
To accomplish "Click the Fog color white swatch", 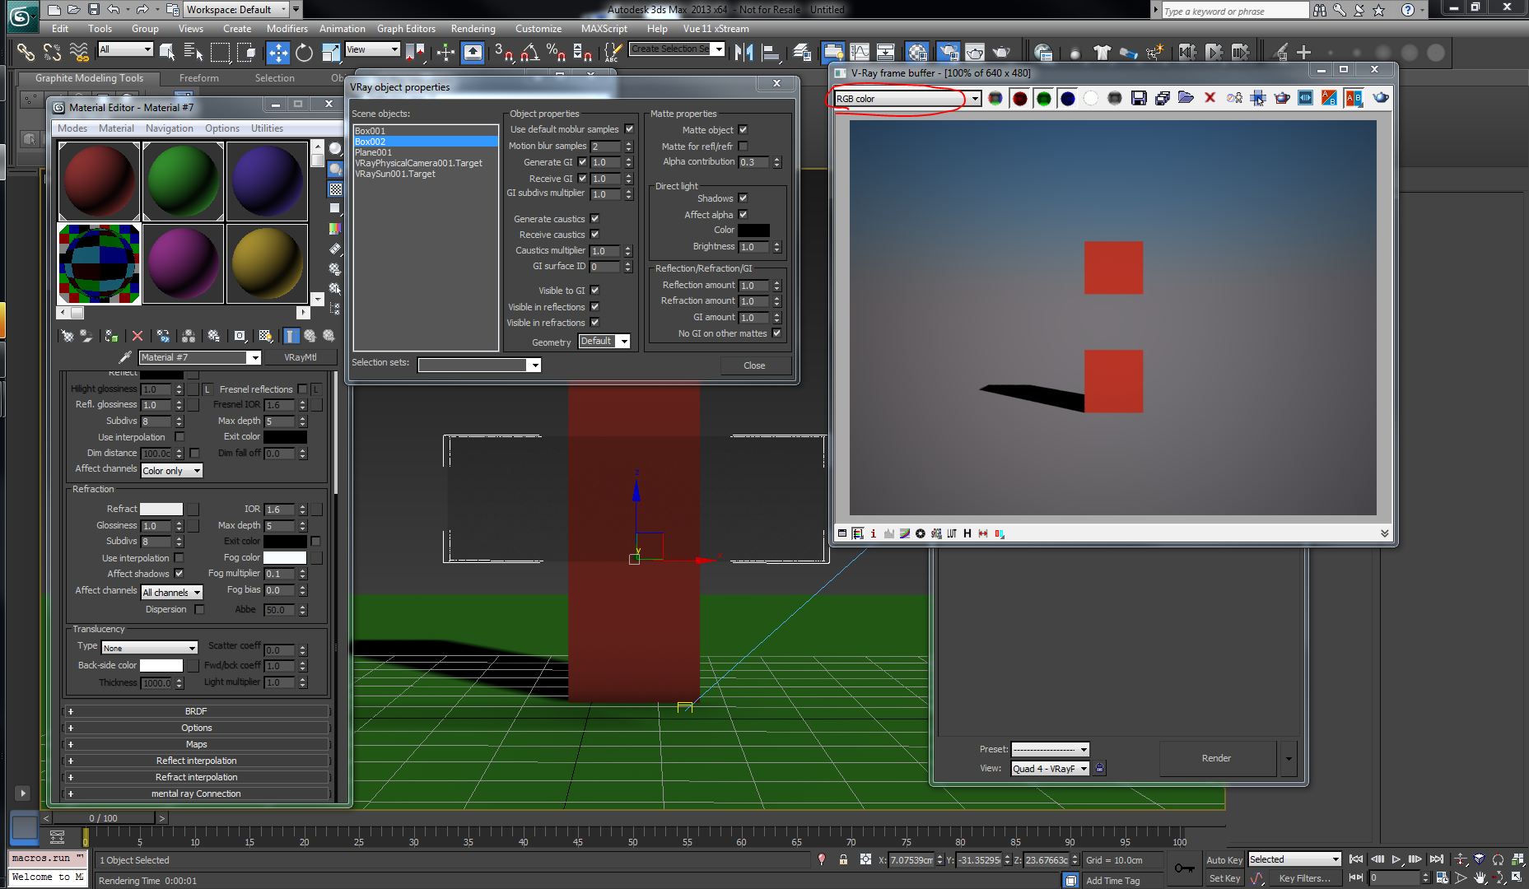I will pos(284,557).
